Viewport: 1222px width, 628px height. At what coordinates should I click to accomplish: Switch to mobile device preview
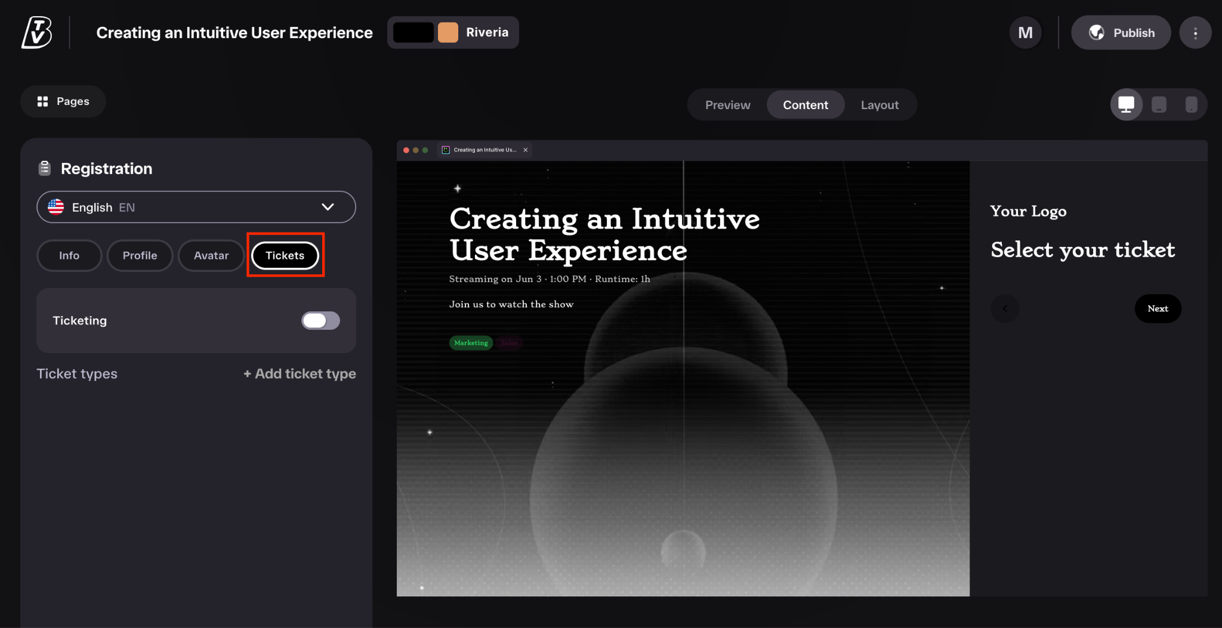[1191, 105]
